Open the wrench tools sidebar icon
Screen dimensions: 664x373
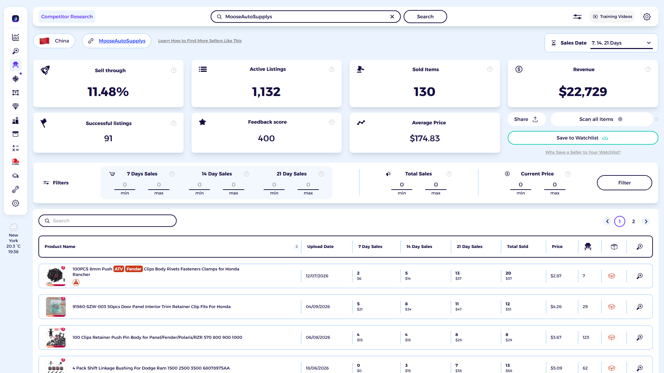click(x=16, y=190)
